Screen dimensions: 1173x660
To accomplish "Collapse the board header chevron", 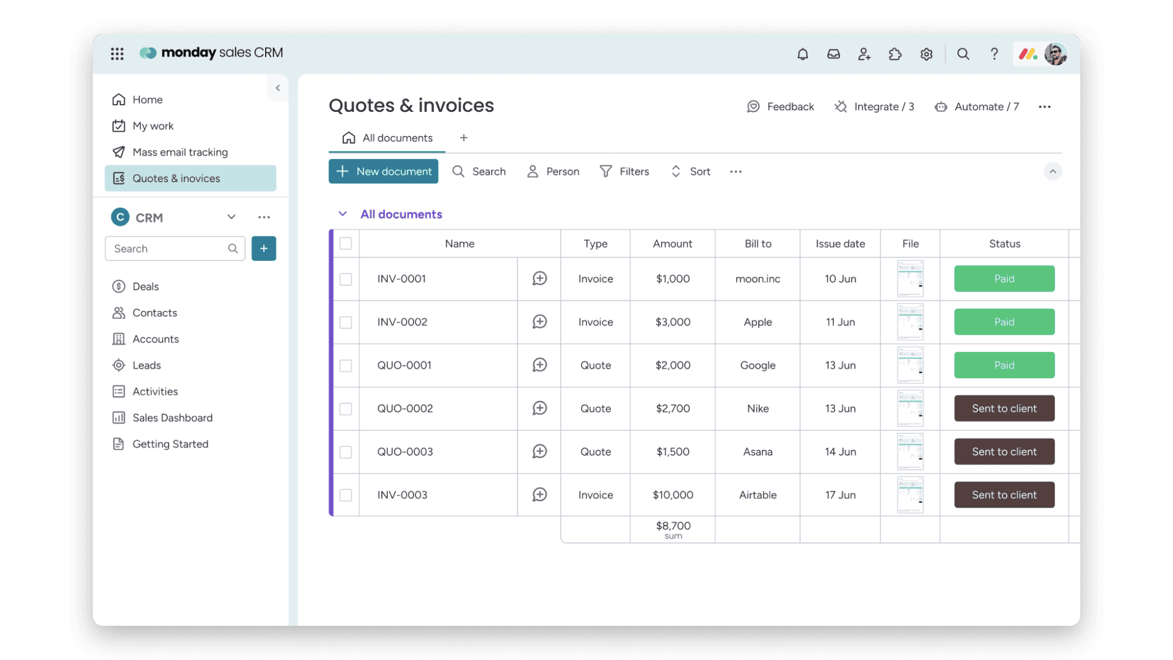I will pyautogui.click(x=1053, y=172).
